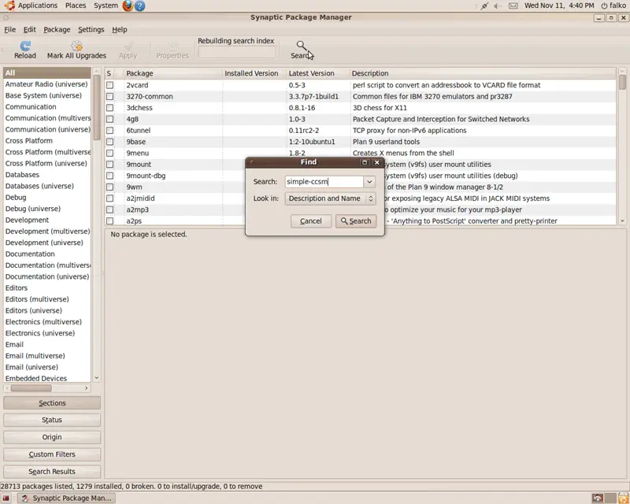The height and width of the screenshot is (504, 630).
Task: Tick the checkbox for package 9mount
Action: 109,165
